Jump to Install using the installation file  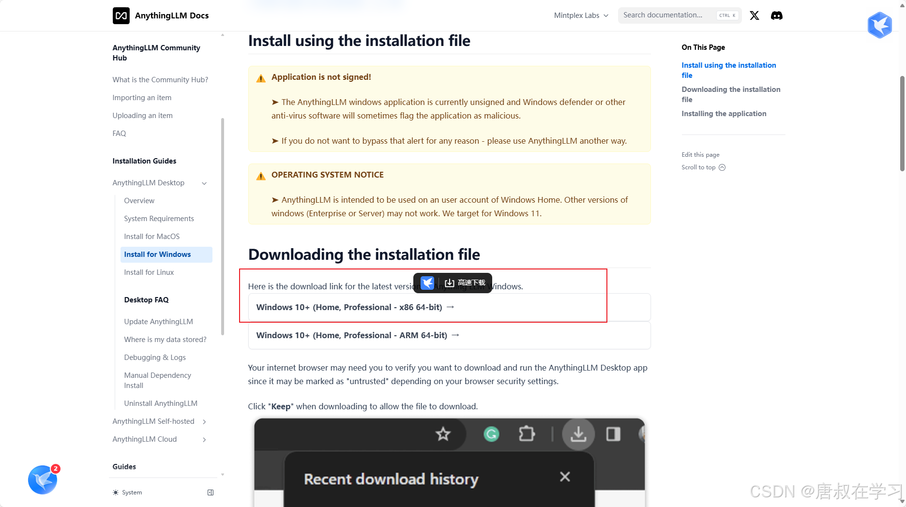click(728, 70)
